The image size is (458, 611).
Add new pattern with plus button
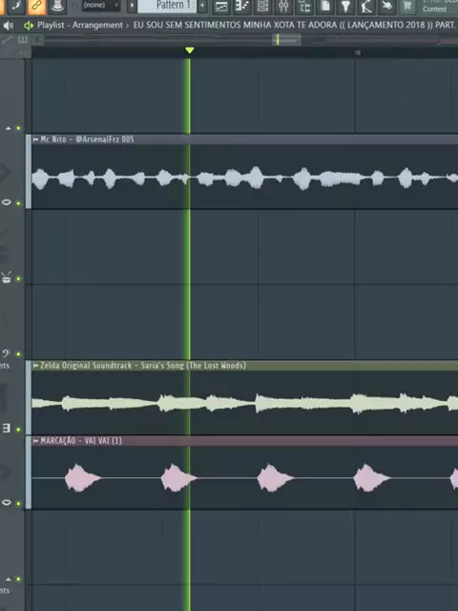202,6
